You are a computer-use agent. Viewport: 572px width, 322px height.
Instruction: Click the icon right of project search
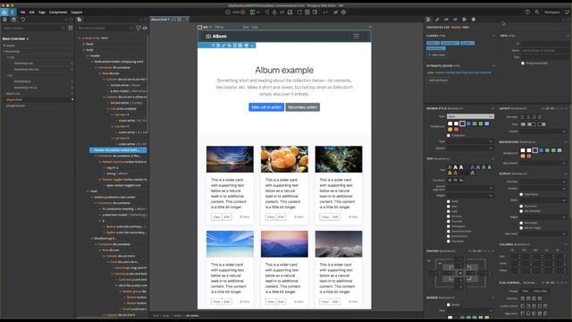(x=71, y=28)
